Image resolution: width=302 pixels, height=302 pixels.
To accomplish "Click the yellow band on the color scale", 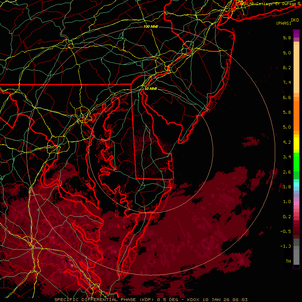I will point(296,144).
